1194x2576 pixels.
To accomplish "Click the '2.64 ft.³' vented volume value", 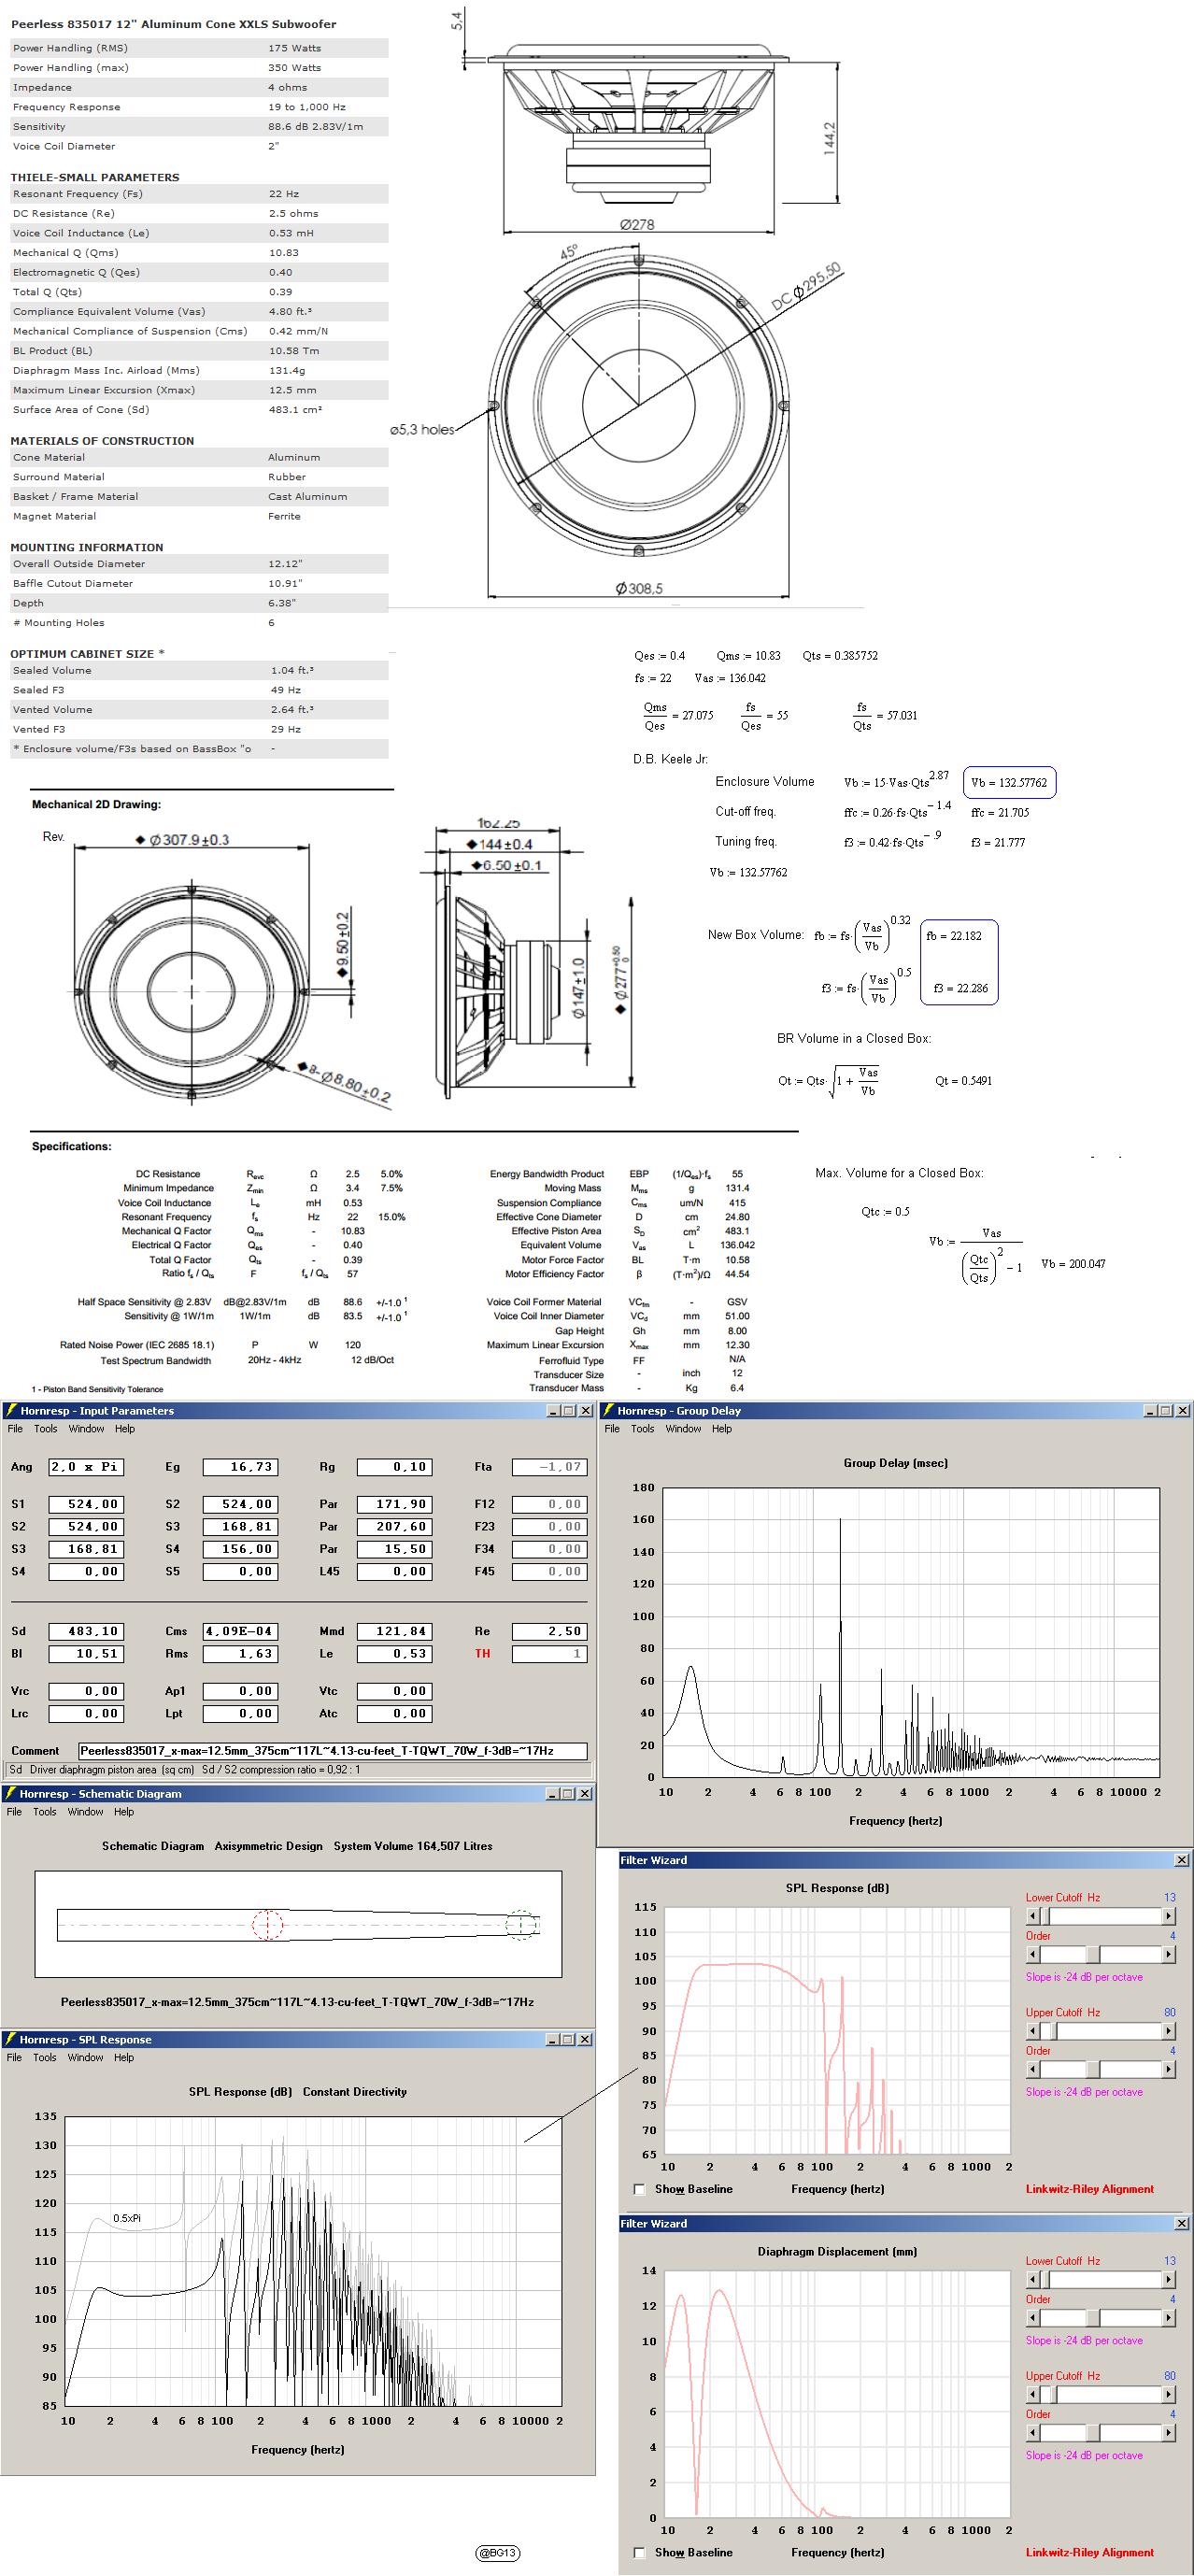I will (x=292, y=710).
